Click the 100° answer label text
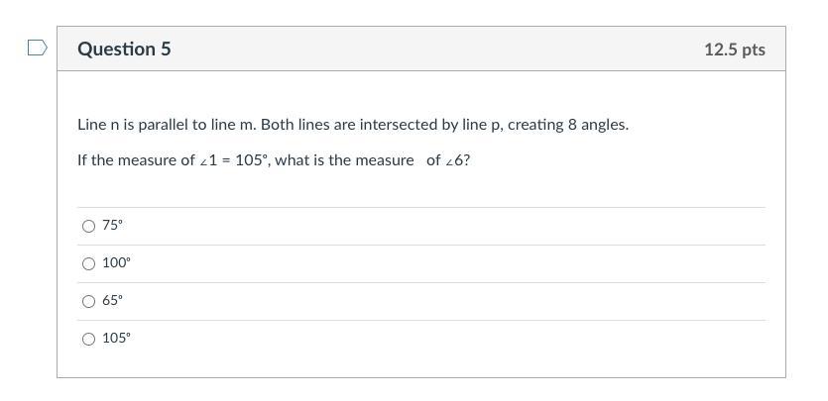828x401 pixels. (x=116, y=263)
